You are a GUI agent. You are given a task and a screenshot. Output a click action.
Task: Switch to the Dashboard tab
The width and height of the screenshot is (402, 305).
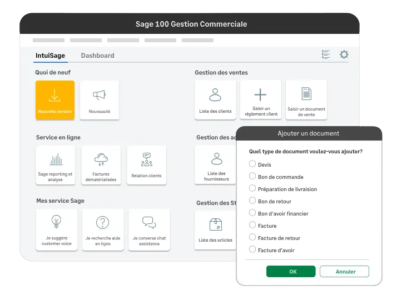98,56
